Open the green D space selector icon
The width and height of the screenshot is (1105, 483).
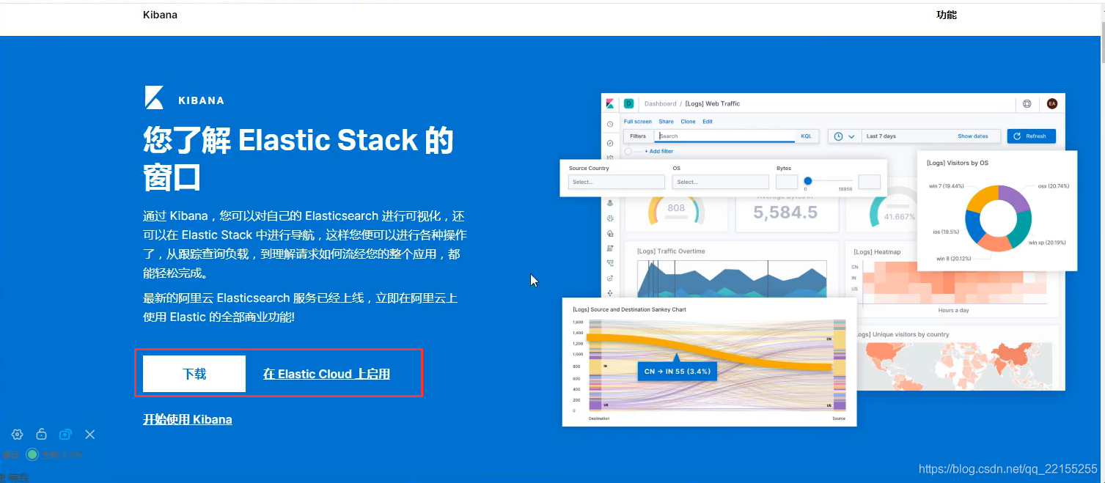pyautogui.click(x=628, y=103)
